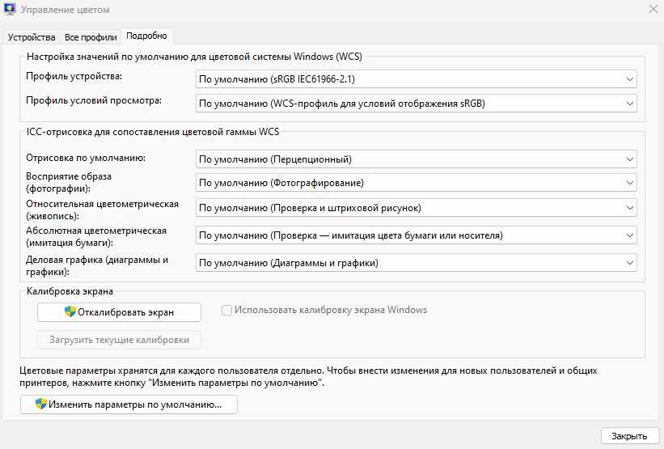This screenshot has height=449, width=664.
Task: Click Изменить параметры по умолчанию button
Action: pyautogui.click(x=129, y=404)
